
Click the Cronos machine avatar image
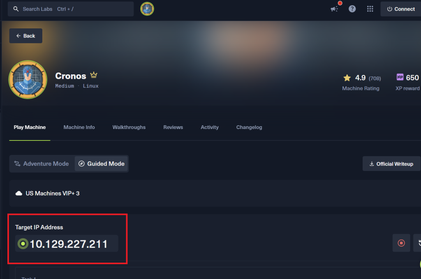coord(28,80)
